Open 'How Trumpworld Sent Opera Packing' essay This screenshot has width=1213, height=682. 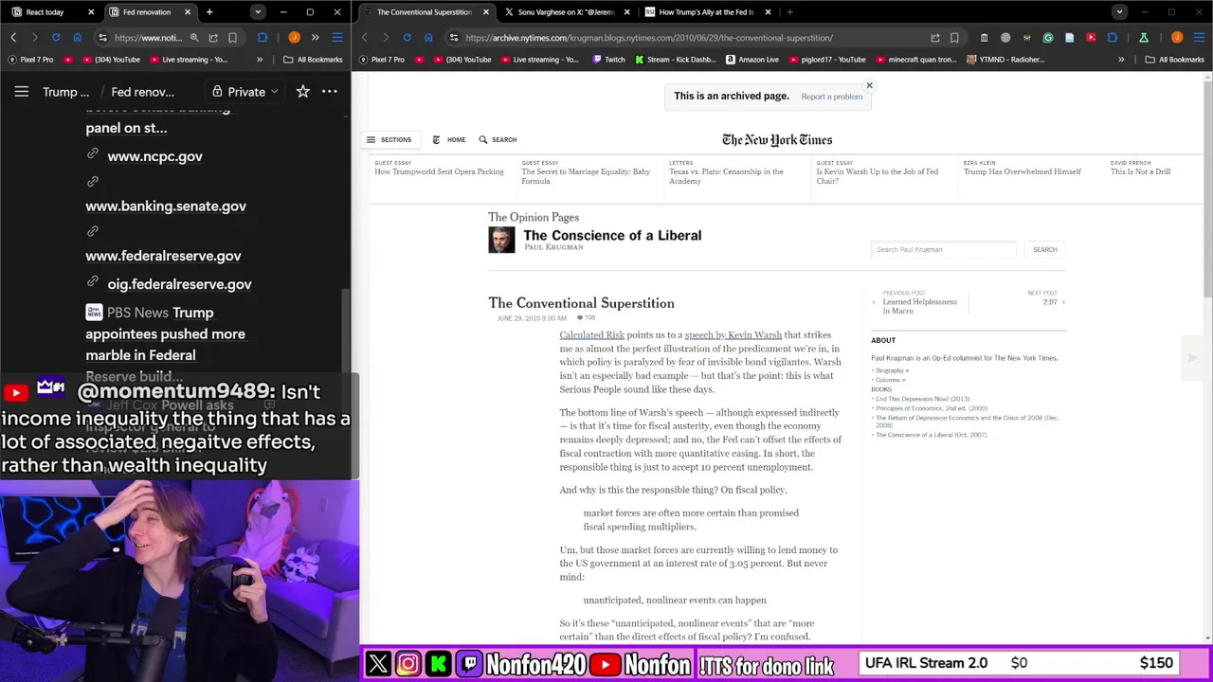pyautogui.click(x=439, y=171)
